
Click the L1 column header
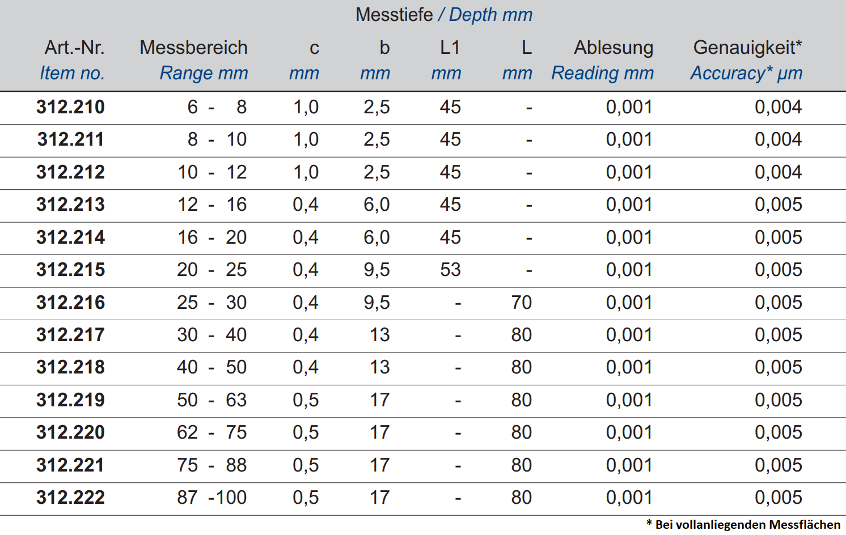[450, 48]
